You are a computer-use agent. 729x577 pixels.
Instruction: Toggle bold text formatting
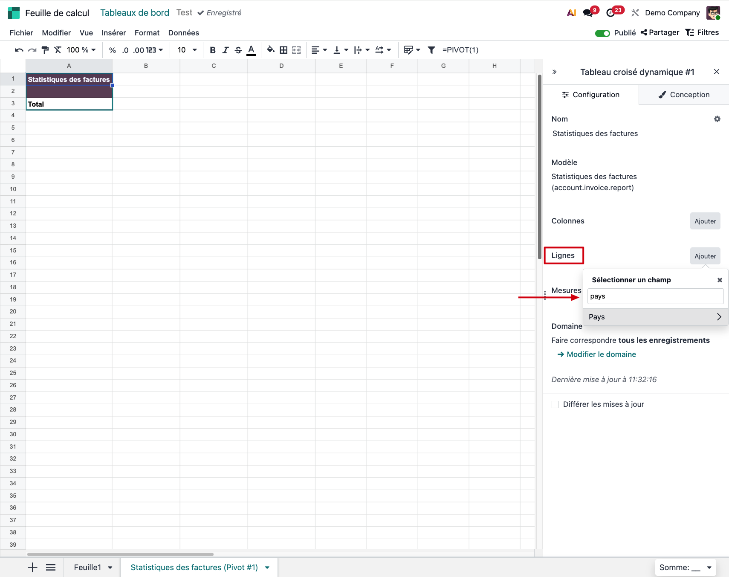pos(212,50)
